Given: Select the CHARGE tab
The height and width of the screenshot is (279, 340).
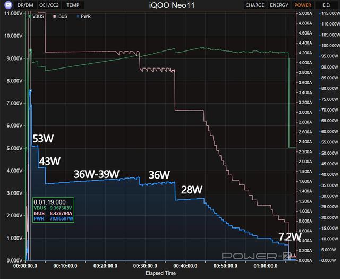Looking at the screenshot, I should (255, 5).
